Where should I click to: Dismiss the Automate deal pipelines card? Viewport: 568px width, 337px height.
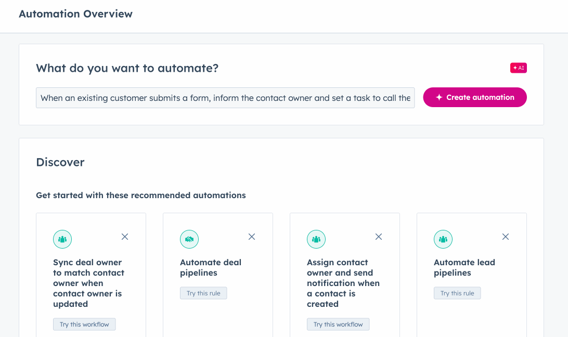tap(252, 237)
